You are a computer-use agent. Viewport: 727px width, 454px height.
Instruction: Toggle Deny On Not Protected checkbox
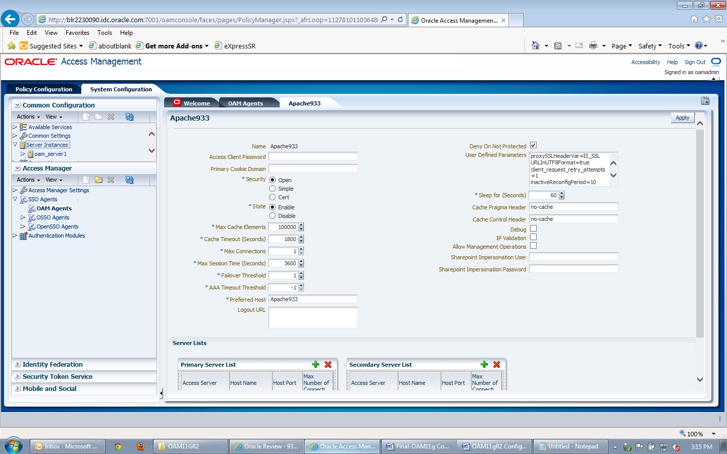(533, 145)
